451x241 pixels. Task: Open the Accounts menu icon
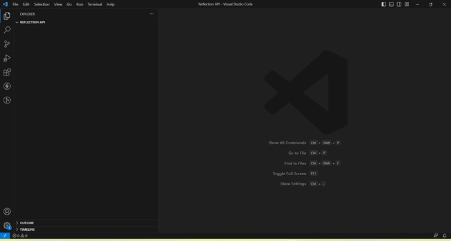point(7,212)
